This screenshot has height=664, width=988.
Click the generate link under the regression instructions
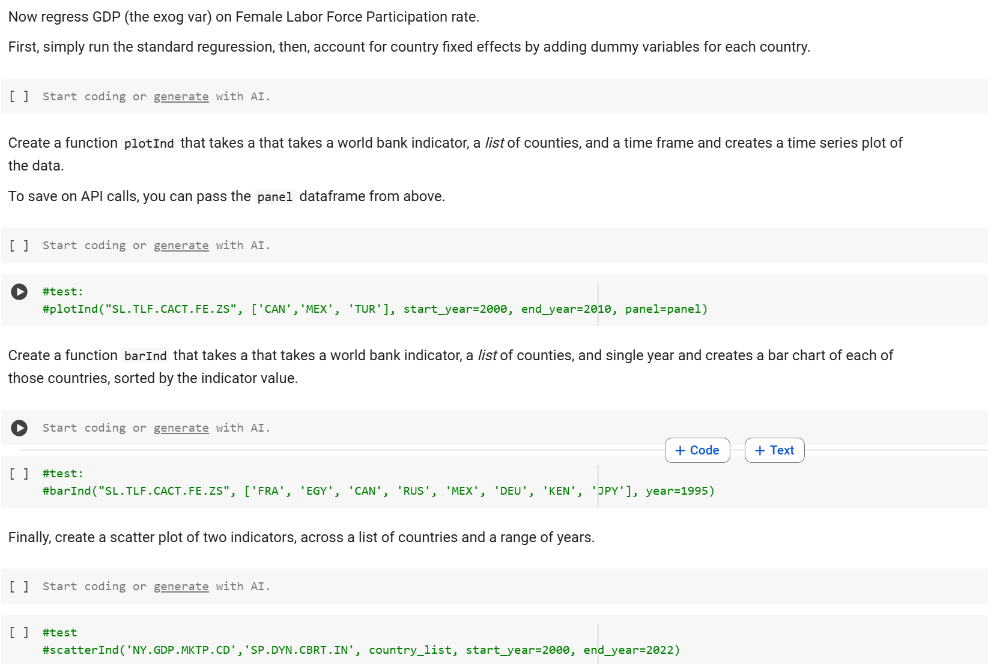[x=181, y=97]
